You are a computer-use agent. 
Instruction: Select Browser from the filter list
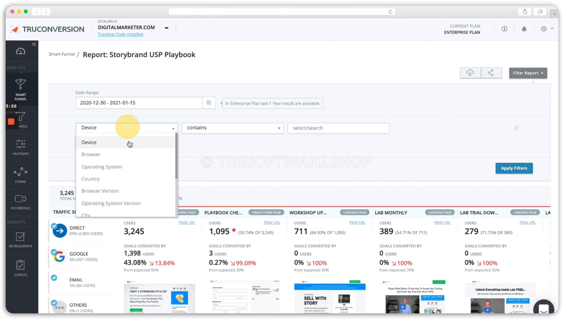click(x=91, y=155)
